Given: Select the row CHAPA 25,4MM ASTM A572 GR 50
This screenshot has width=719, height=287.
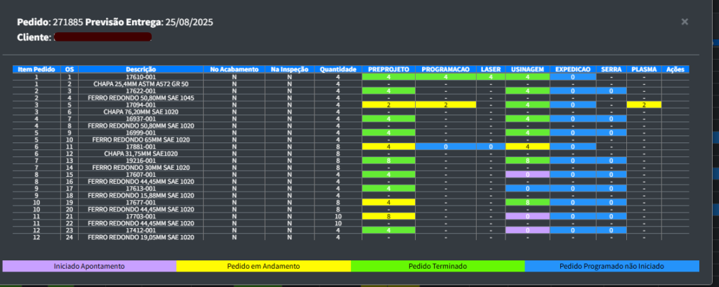Looking at the screenshot, I should 140,84.
